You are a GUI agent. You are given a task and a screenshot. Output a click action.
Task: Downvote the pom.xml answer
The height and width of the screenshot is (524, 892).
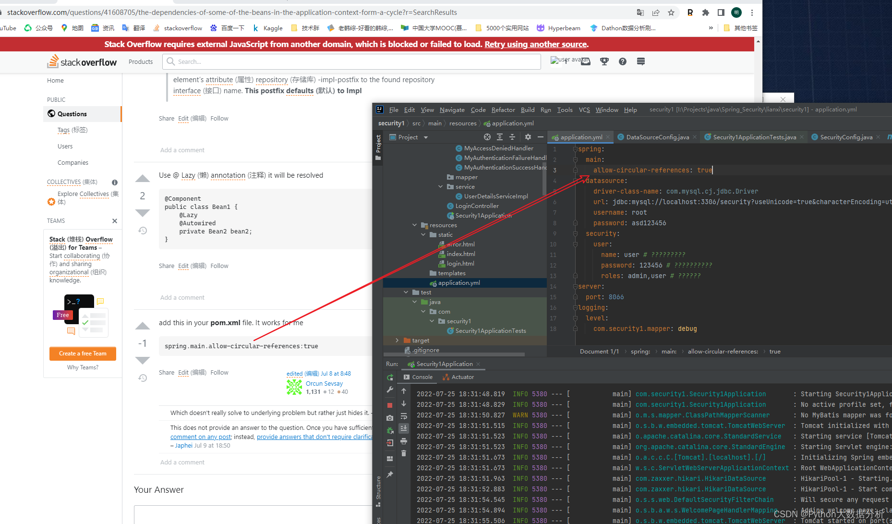(142, 360)
